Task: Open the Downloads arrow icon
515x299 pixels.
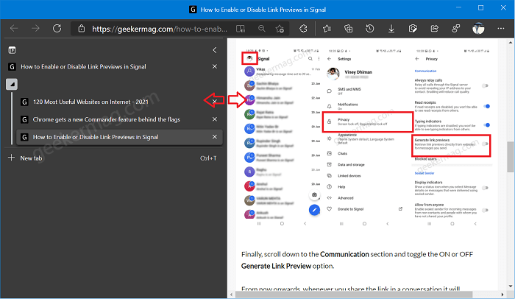Action: click(x=391, y=29)
